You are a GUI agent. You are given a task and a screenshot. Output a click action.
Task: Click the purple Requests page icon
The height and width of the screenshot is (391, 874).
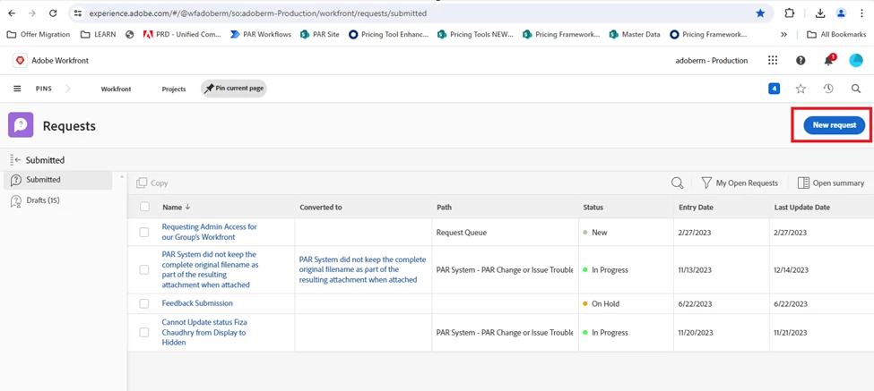(x=21, y=124)
